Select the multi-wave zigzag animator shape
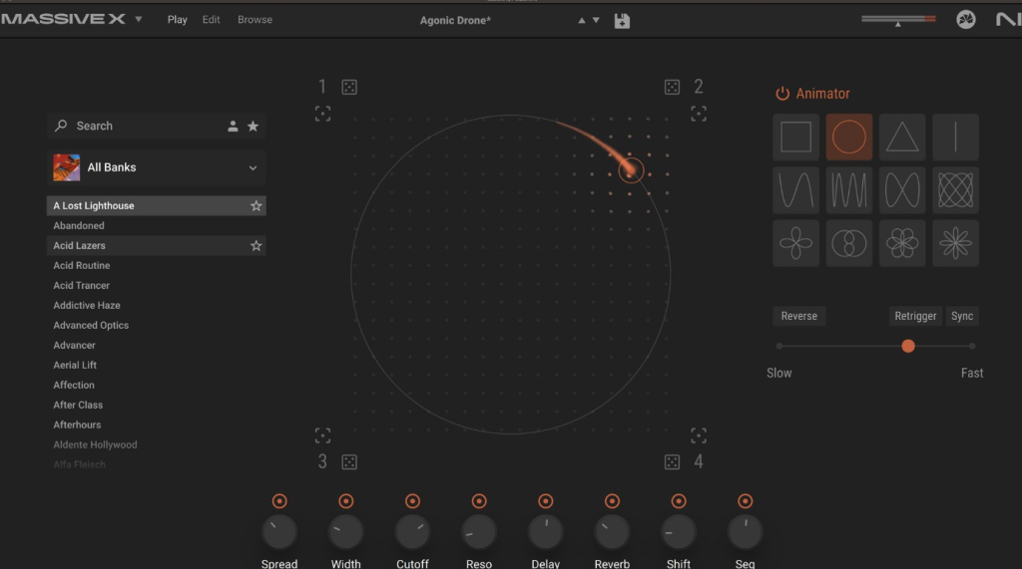This screenshot has width=1022, height=569. (849, 190)
